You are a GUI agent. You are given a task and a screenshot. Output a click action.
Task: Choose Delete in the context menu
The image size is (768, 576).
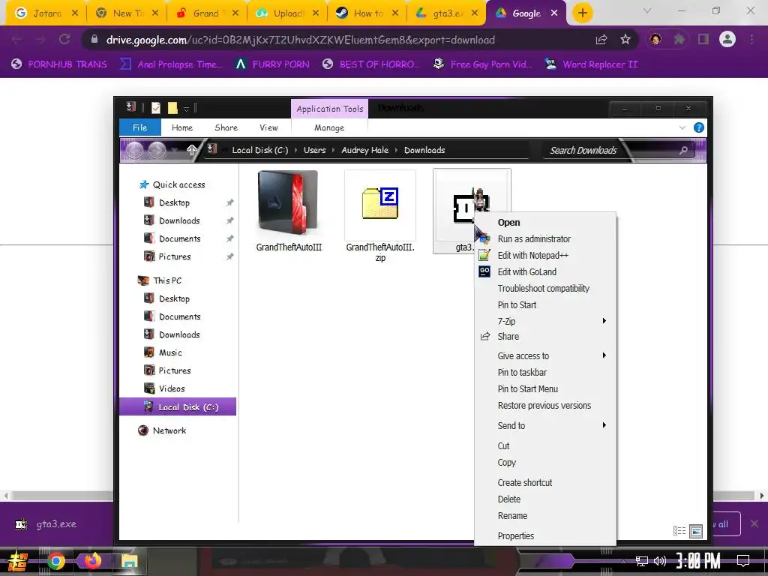pyautogui.click(x=545, y=499)
